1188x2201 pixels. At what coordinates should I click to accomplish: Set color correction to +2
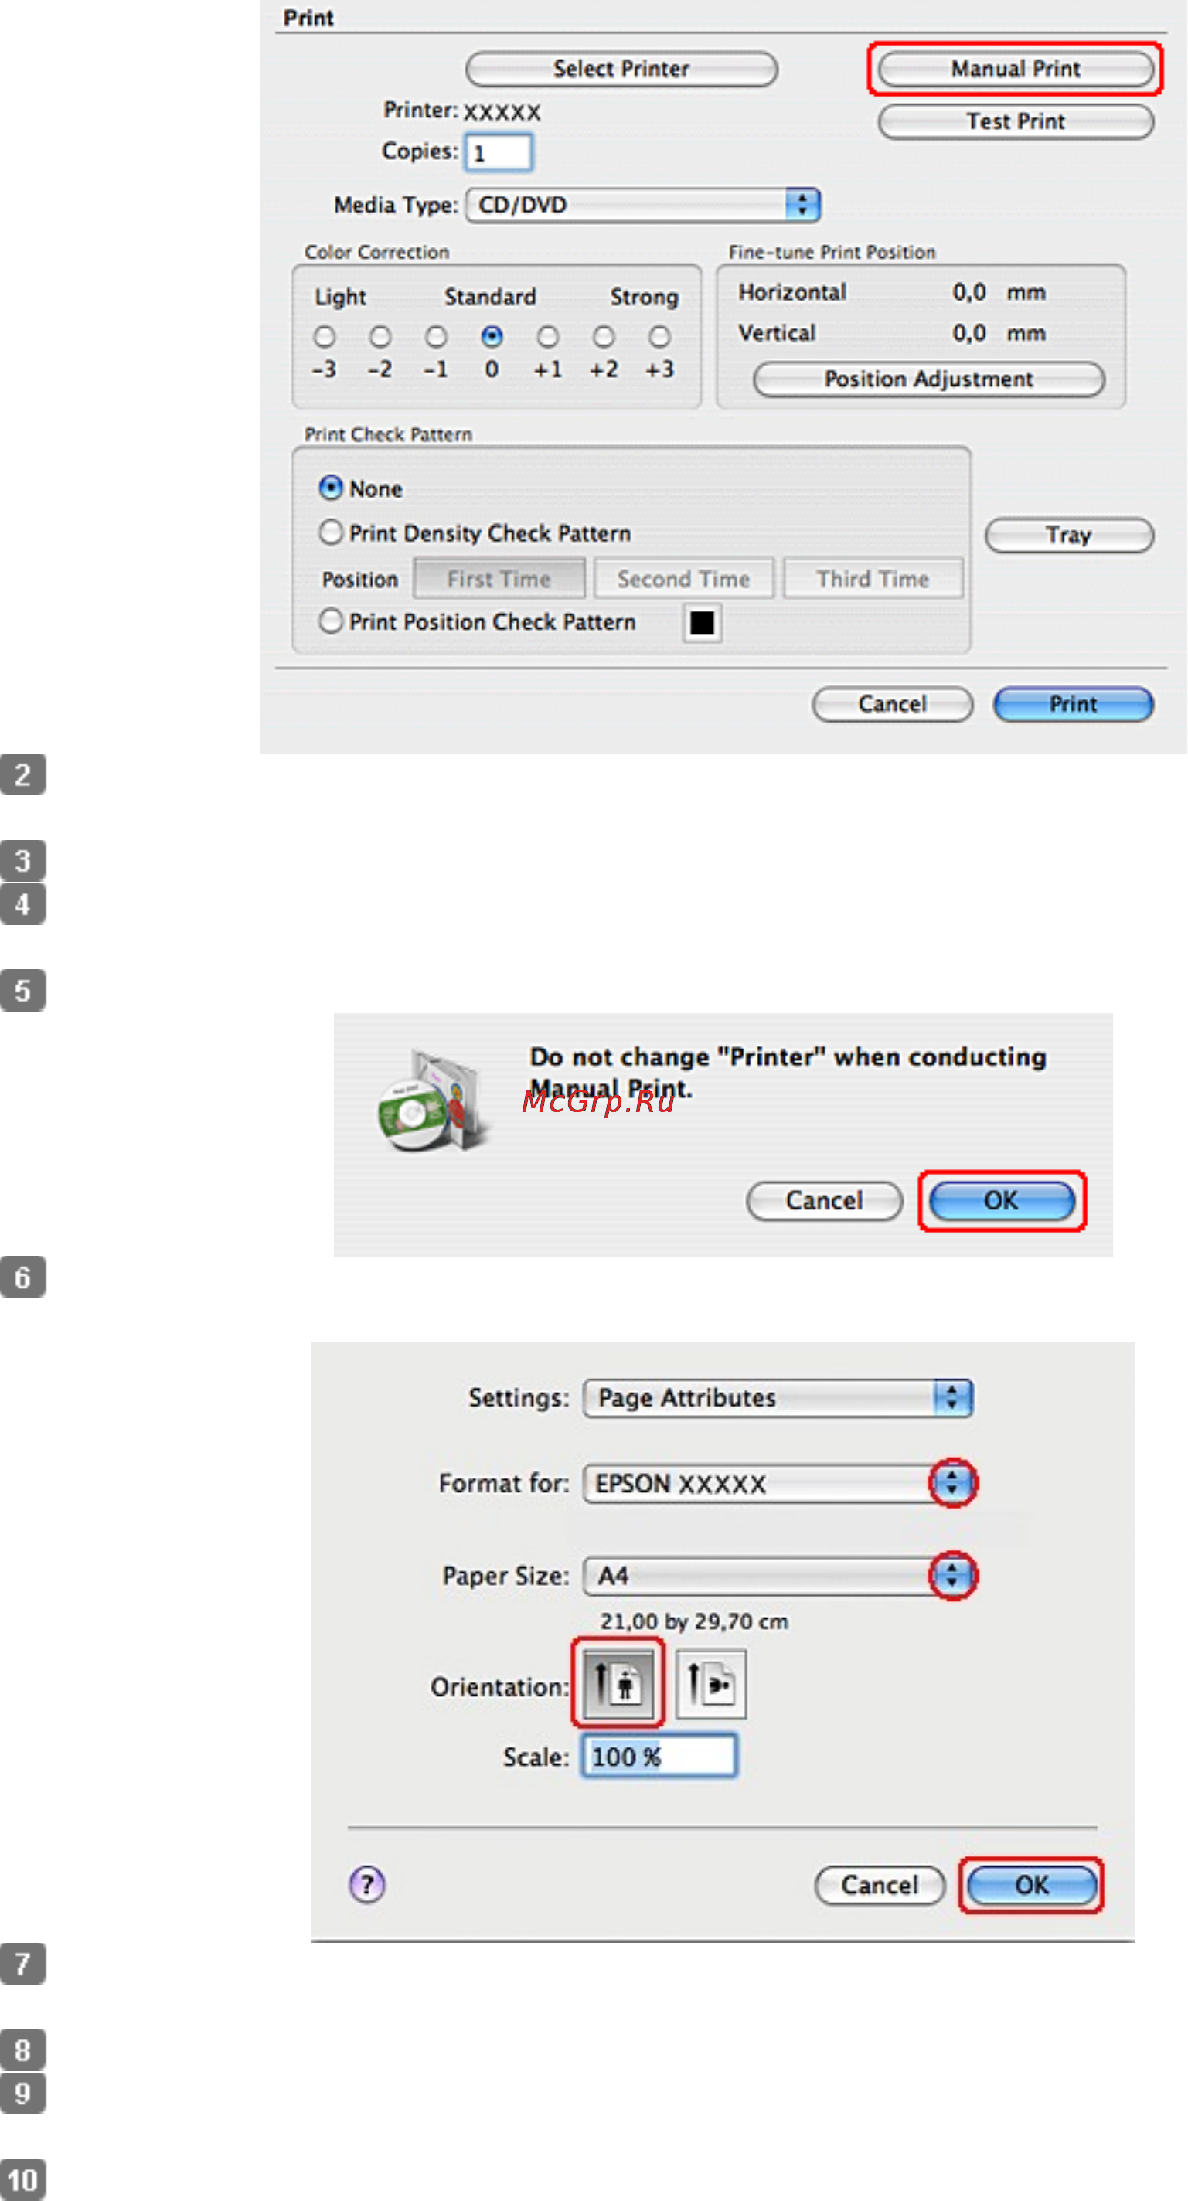point(604,337)
